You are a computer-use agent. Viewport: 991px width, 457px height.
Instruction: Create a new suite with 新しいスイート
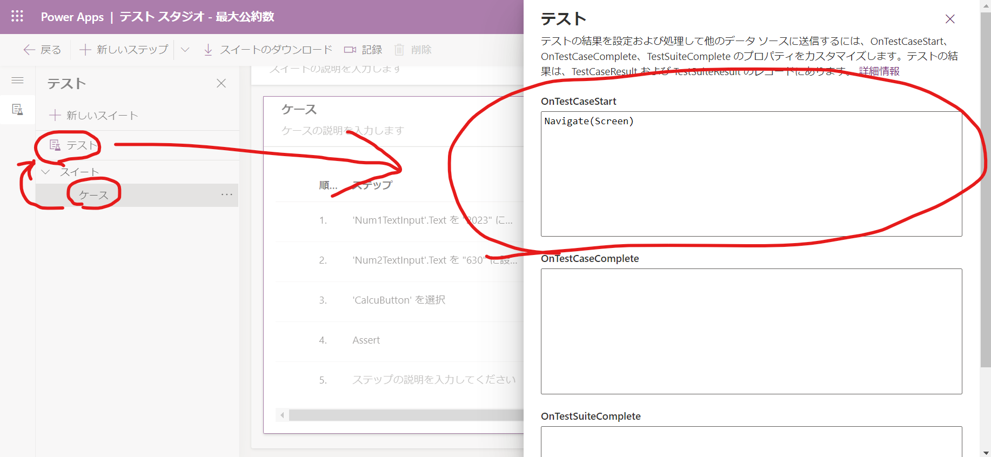[x=93, y=115]
